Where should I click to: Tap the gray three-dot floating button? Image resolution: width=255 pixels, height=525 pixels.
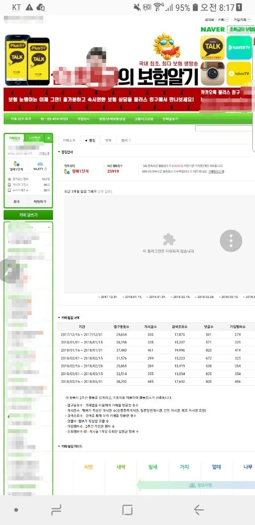point(231,241)
